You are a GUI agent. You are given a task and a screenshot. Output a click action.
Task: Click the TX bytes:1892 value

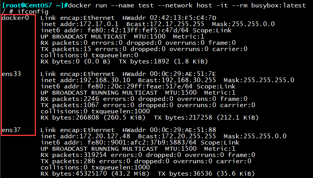[x=144, y=62]
